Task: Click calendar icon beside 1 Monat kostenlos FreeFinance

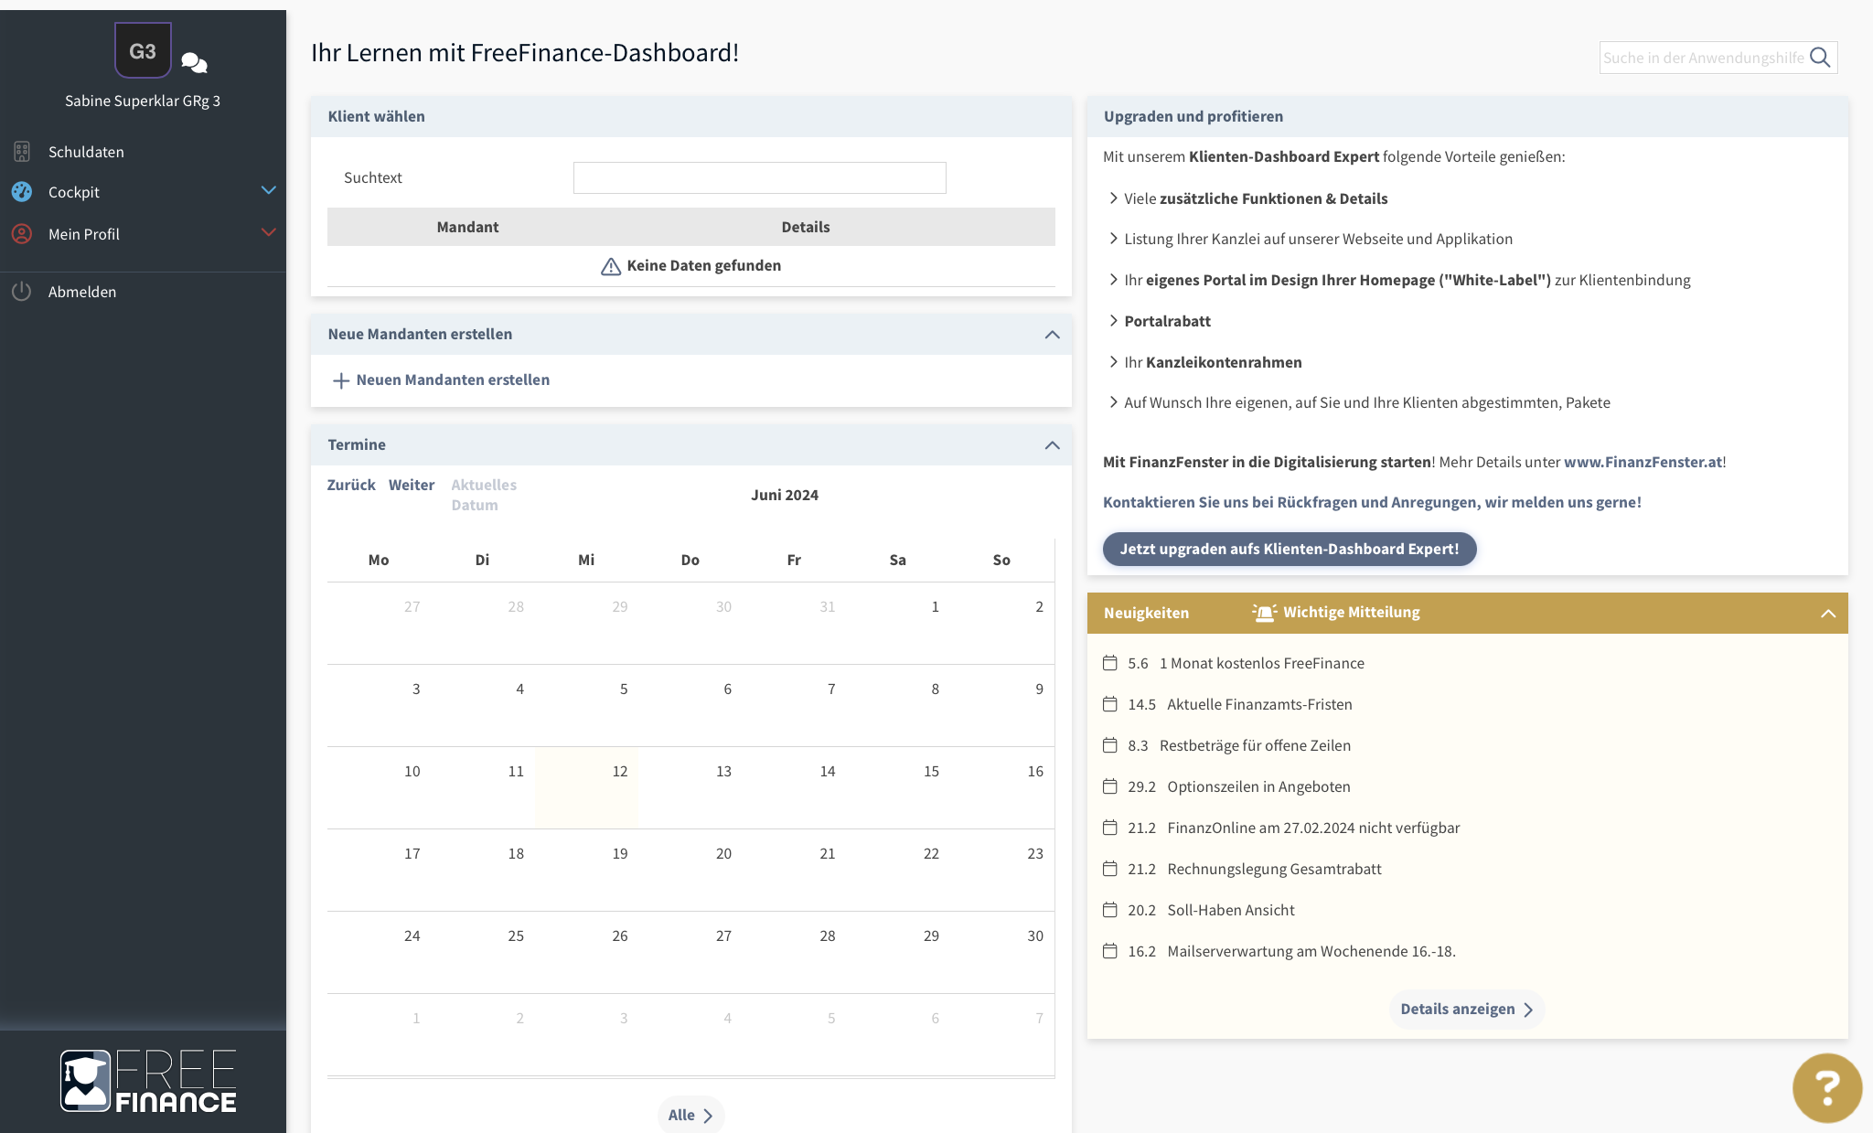Action: pyautogui.click(x=1110, y=663)
